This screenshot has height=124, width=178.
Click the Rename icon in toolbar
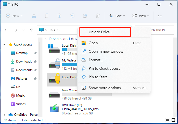click(x=72, y=16)
